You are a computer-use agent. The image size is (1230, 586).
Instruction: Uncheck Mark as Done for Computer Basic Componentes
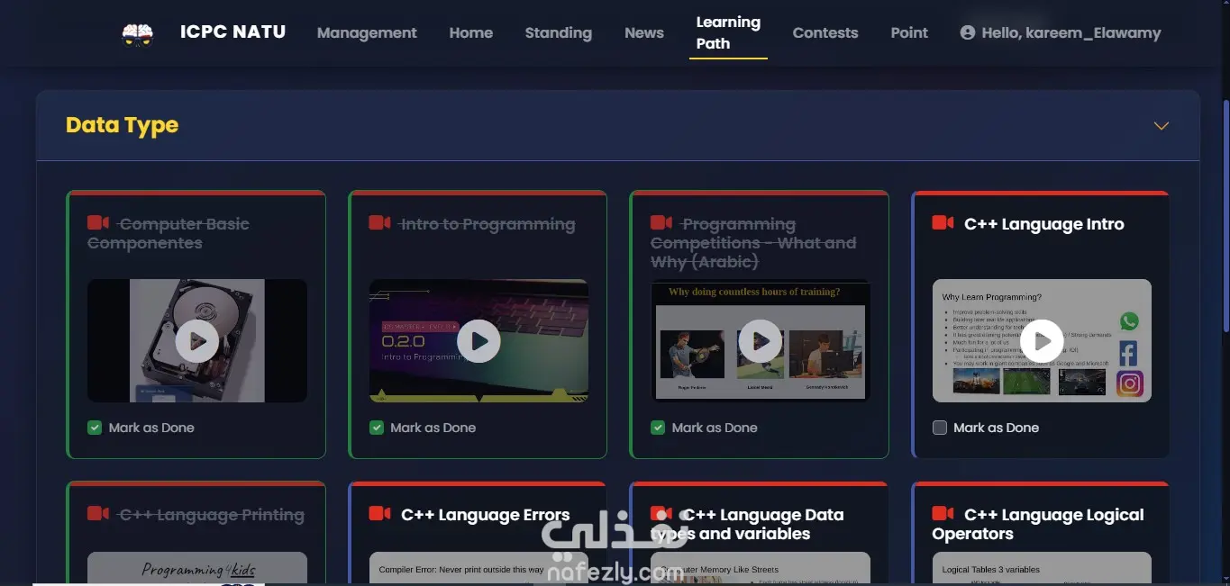click(x=95, y=428)
